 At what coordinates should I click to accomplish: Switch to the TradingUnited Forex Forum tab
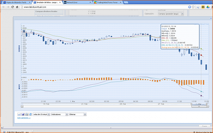(108, 2)
